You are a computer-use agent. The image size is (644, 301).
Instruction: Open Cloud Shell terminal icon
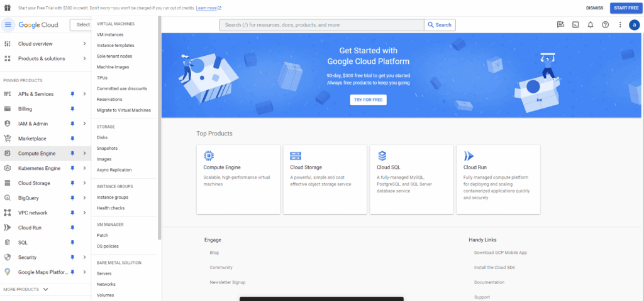575,25
